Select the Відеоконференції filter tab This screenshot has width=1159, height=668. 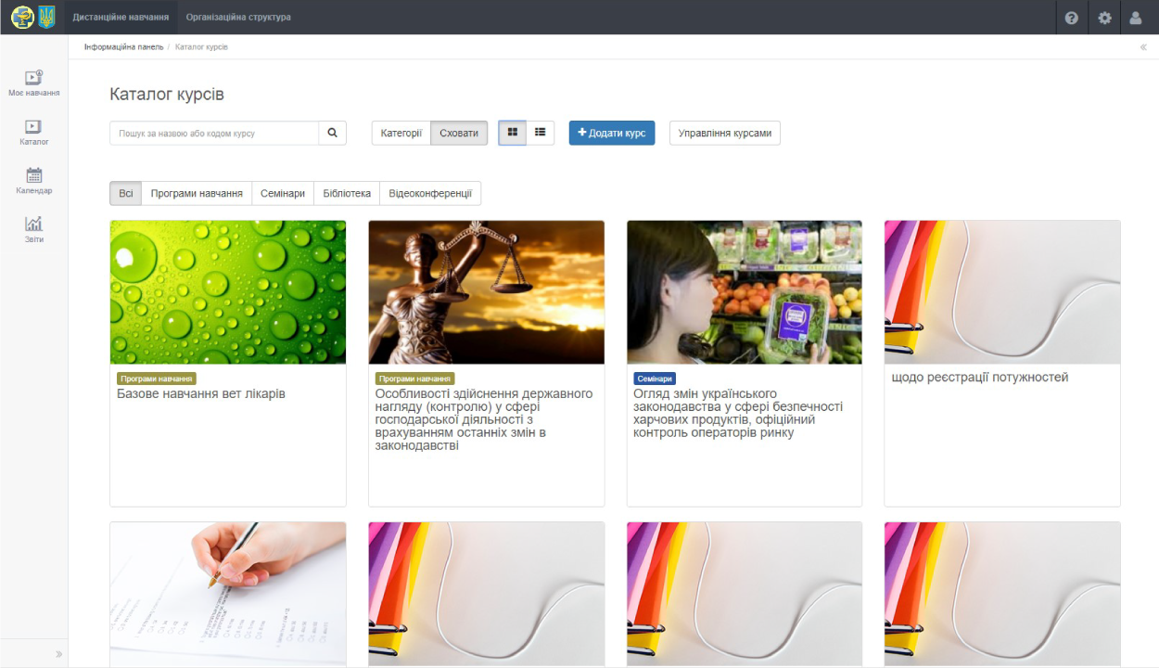coord(430,193)
